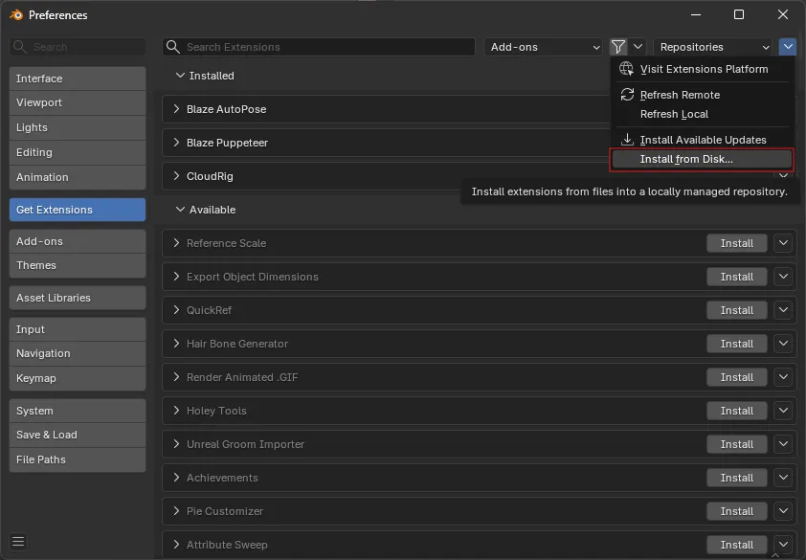The height and width of the screenshot is (560, 806).
Task: Collapse the Installed section
Action: 180,76
